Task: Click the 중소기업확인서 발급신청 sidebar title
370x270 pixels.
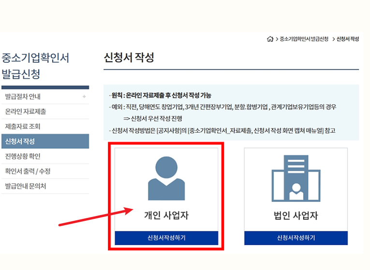Action: coord(35,66)
